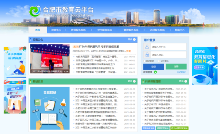Close the left floating teacher training ad
220x134 pixels.
25,48
